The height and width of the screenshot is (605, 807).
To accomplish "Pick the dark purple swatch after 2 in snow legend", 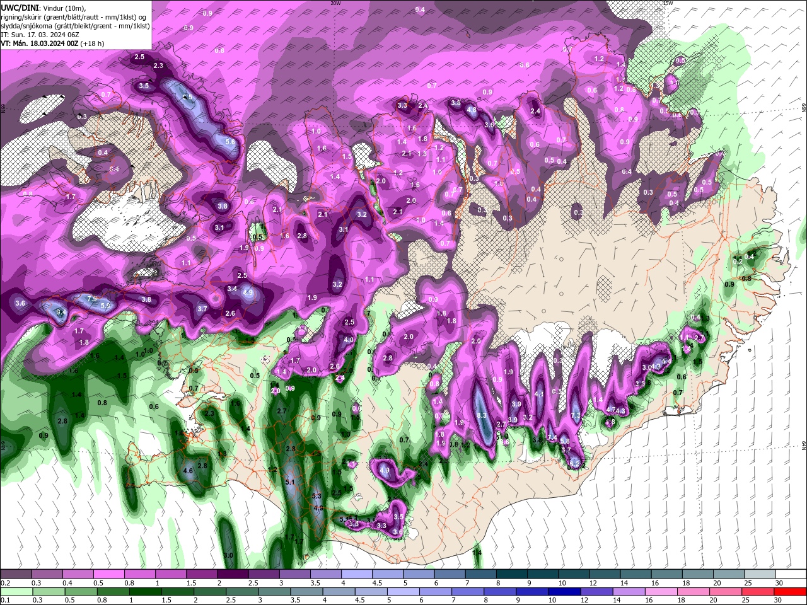I will [x=233, y=574].
